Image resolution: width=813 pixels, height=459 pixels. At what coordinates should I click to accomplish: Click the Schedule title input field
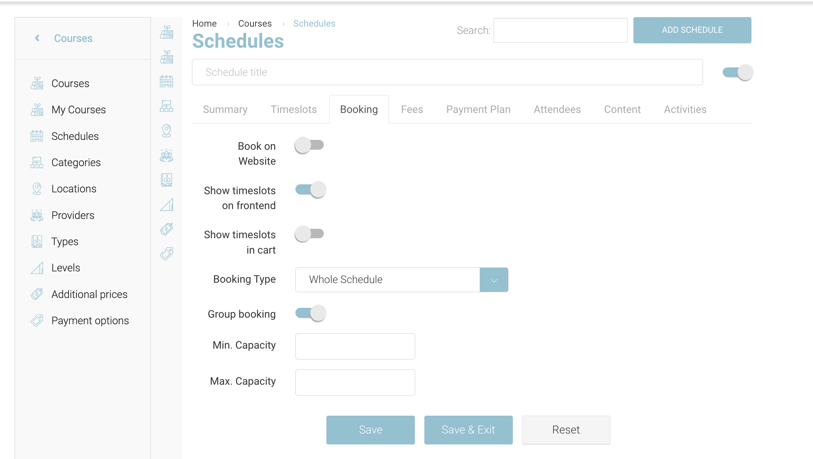pyautogui.click(x=447, y=72)
